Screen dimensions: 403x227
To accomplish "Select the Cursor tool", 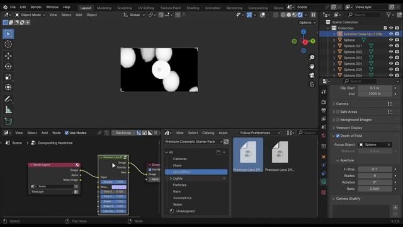I will click(x=8, y=44).
